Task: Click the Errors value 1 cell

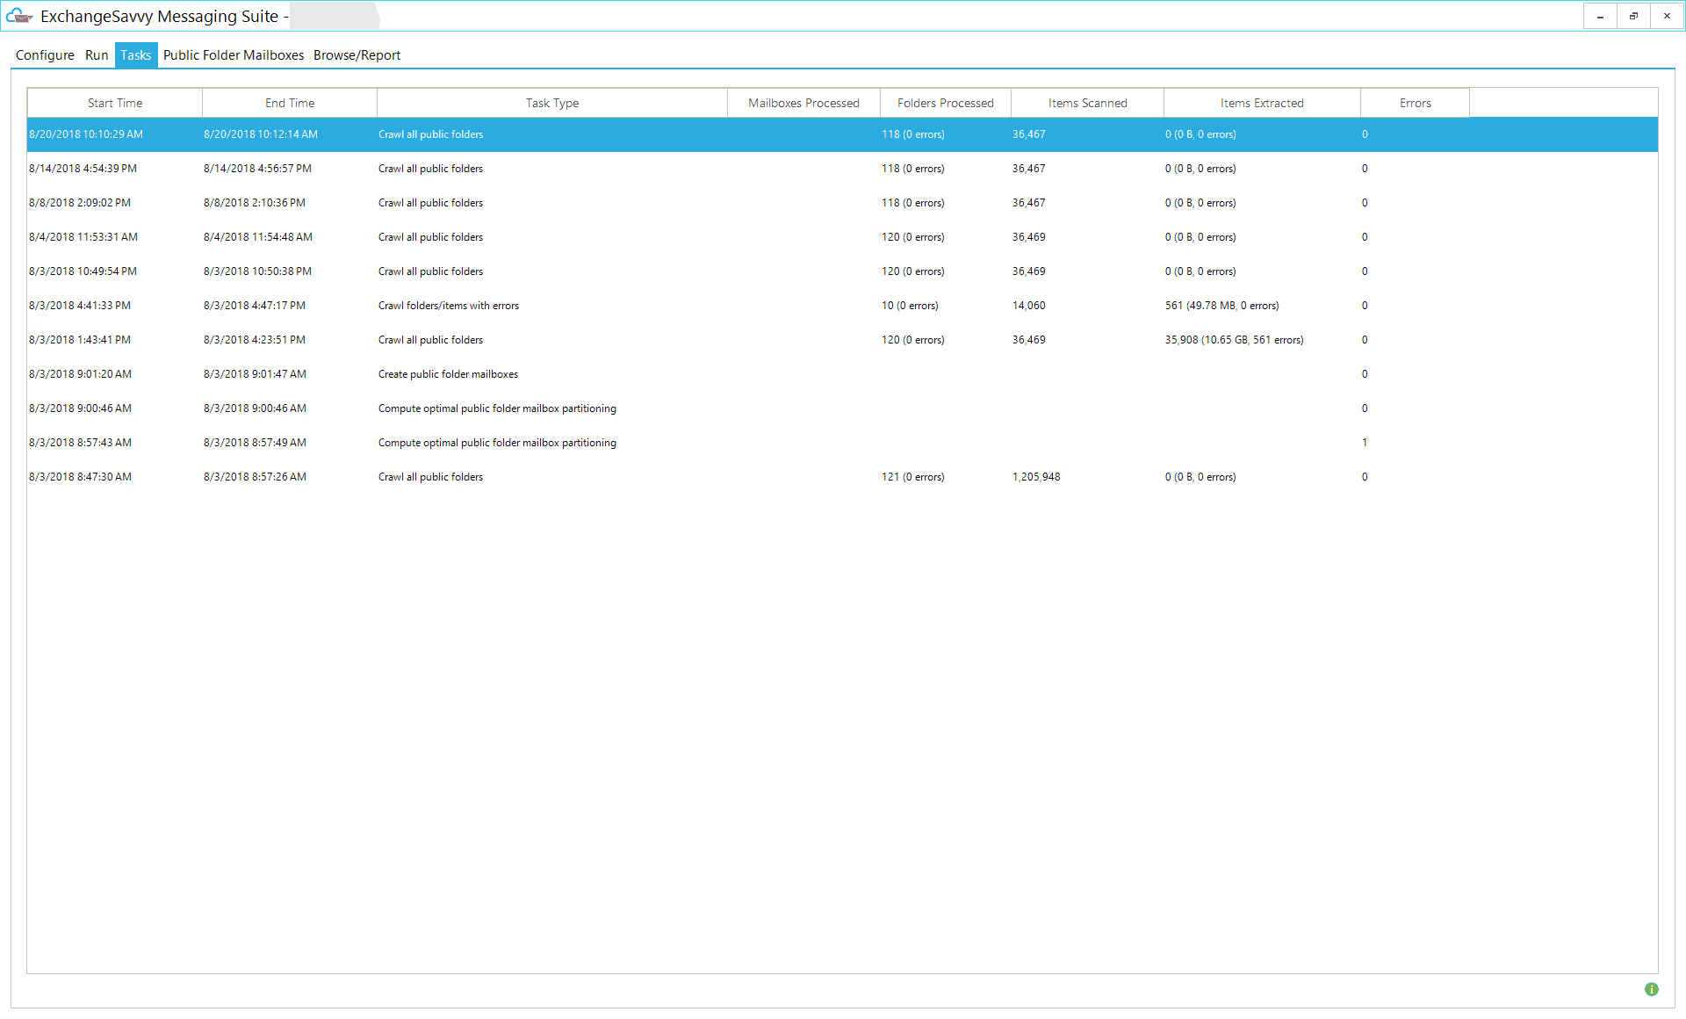Action: coord(1365,443)
